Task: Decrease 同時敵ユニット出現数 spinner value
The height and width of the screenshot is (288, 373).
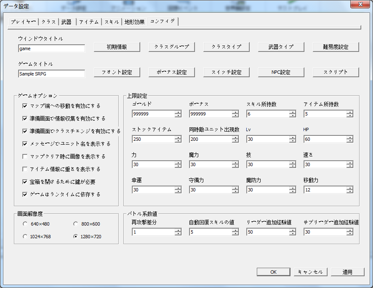Action: click(235, 141)
